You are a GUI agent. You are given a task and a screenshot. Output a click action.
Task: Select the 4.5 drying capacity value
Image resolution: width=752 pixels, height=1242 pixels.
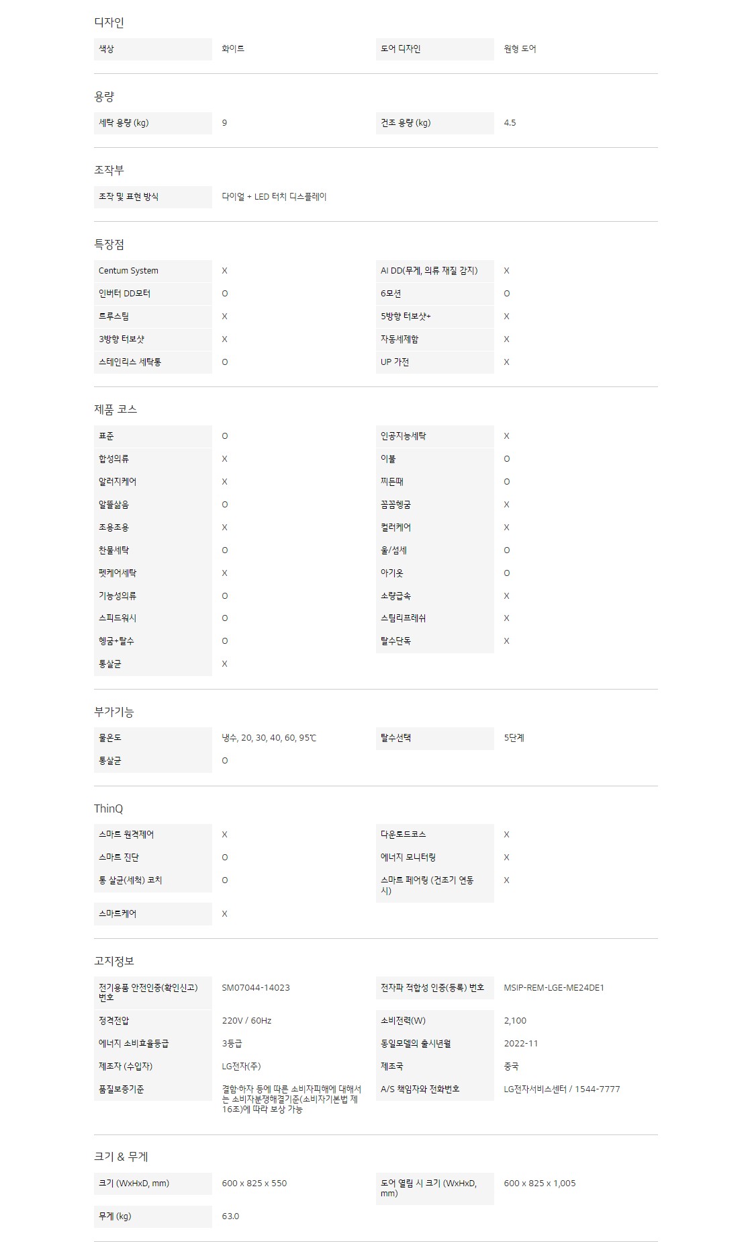pyautogui.click(x=510, y=123)
